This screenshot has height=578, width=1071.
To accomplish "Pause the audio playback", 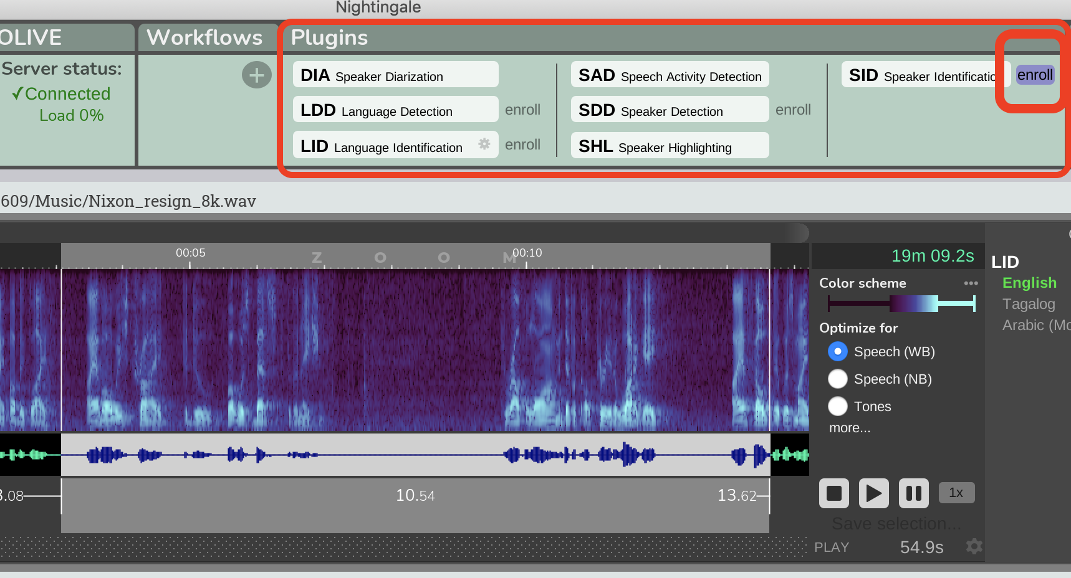I will [913, 493].
